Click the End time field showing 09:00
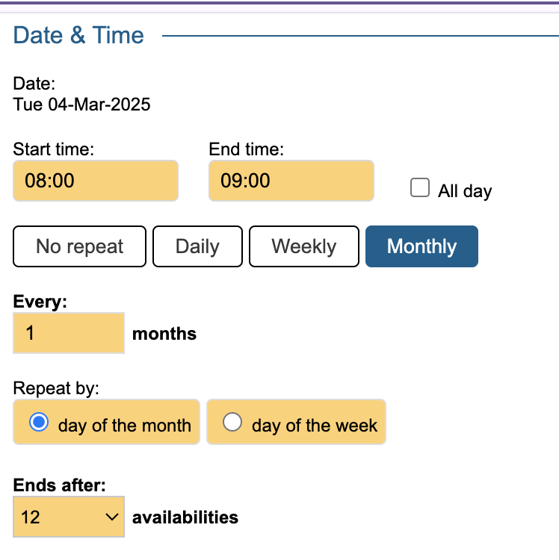Image resolution: width=559 pixels, height=560 pixels. coord(291,181)
